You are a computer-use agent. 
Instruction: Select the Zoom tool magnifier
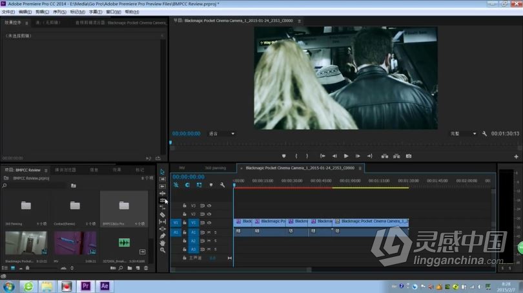(163, 250)
